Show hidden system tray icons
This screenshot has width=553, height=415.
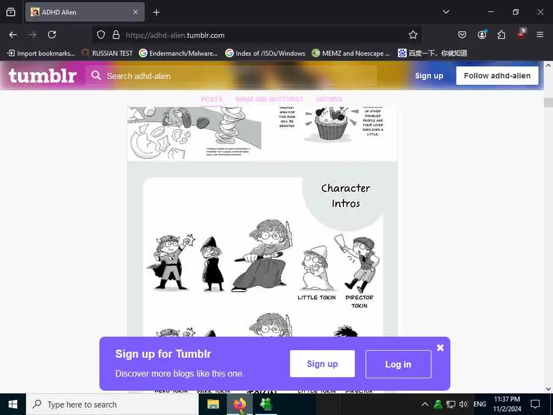coord(425,404)
